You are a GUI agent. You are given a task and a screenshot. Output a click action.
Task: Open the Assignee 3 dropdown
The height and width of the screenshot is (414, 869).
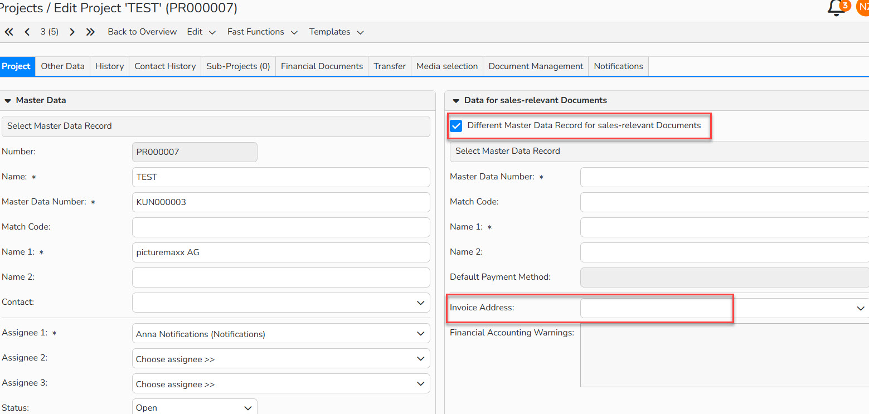point(281,383)
